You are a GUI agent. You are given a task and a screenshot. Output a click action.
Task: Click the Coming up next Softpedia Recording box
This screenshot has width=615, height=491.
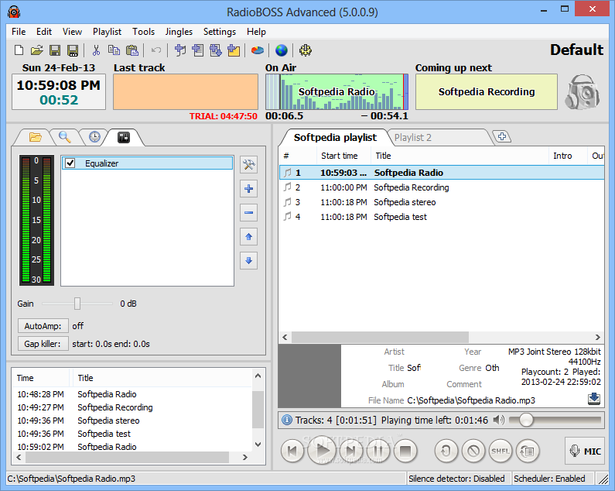coord(487,92)
